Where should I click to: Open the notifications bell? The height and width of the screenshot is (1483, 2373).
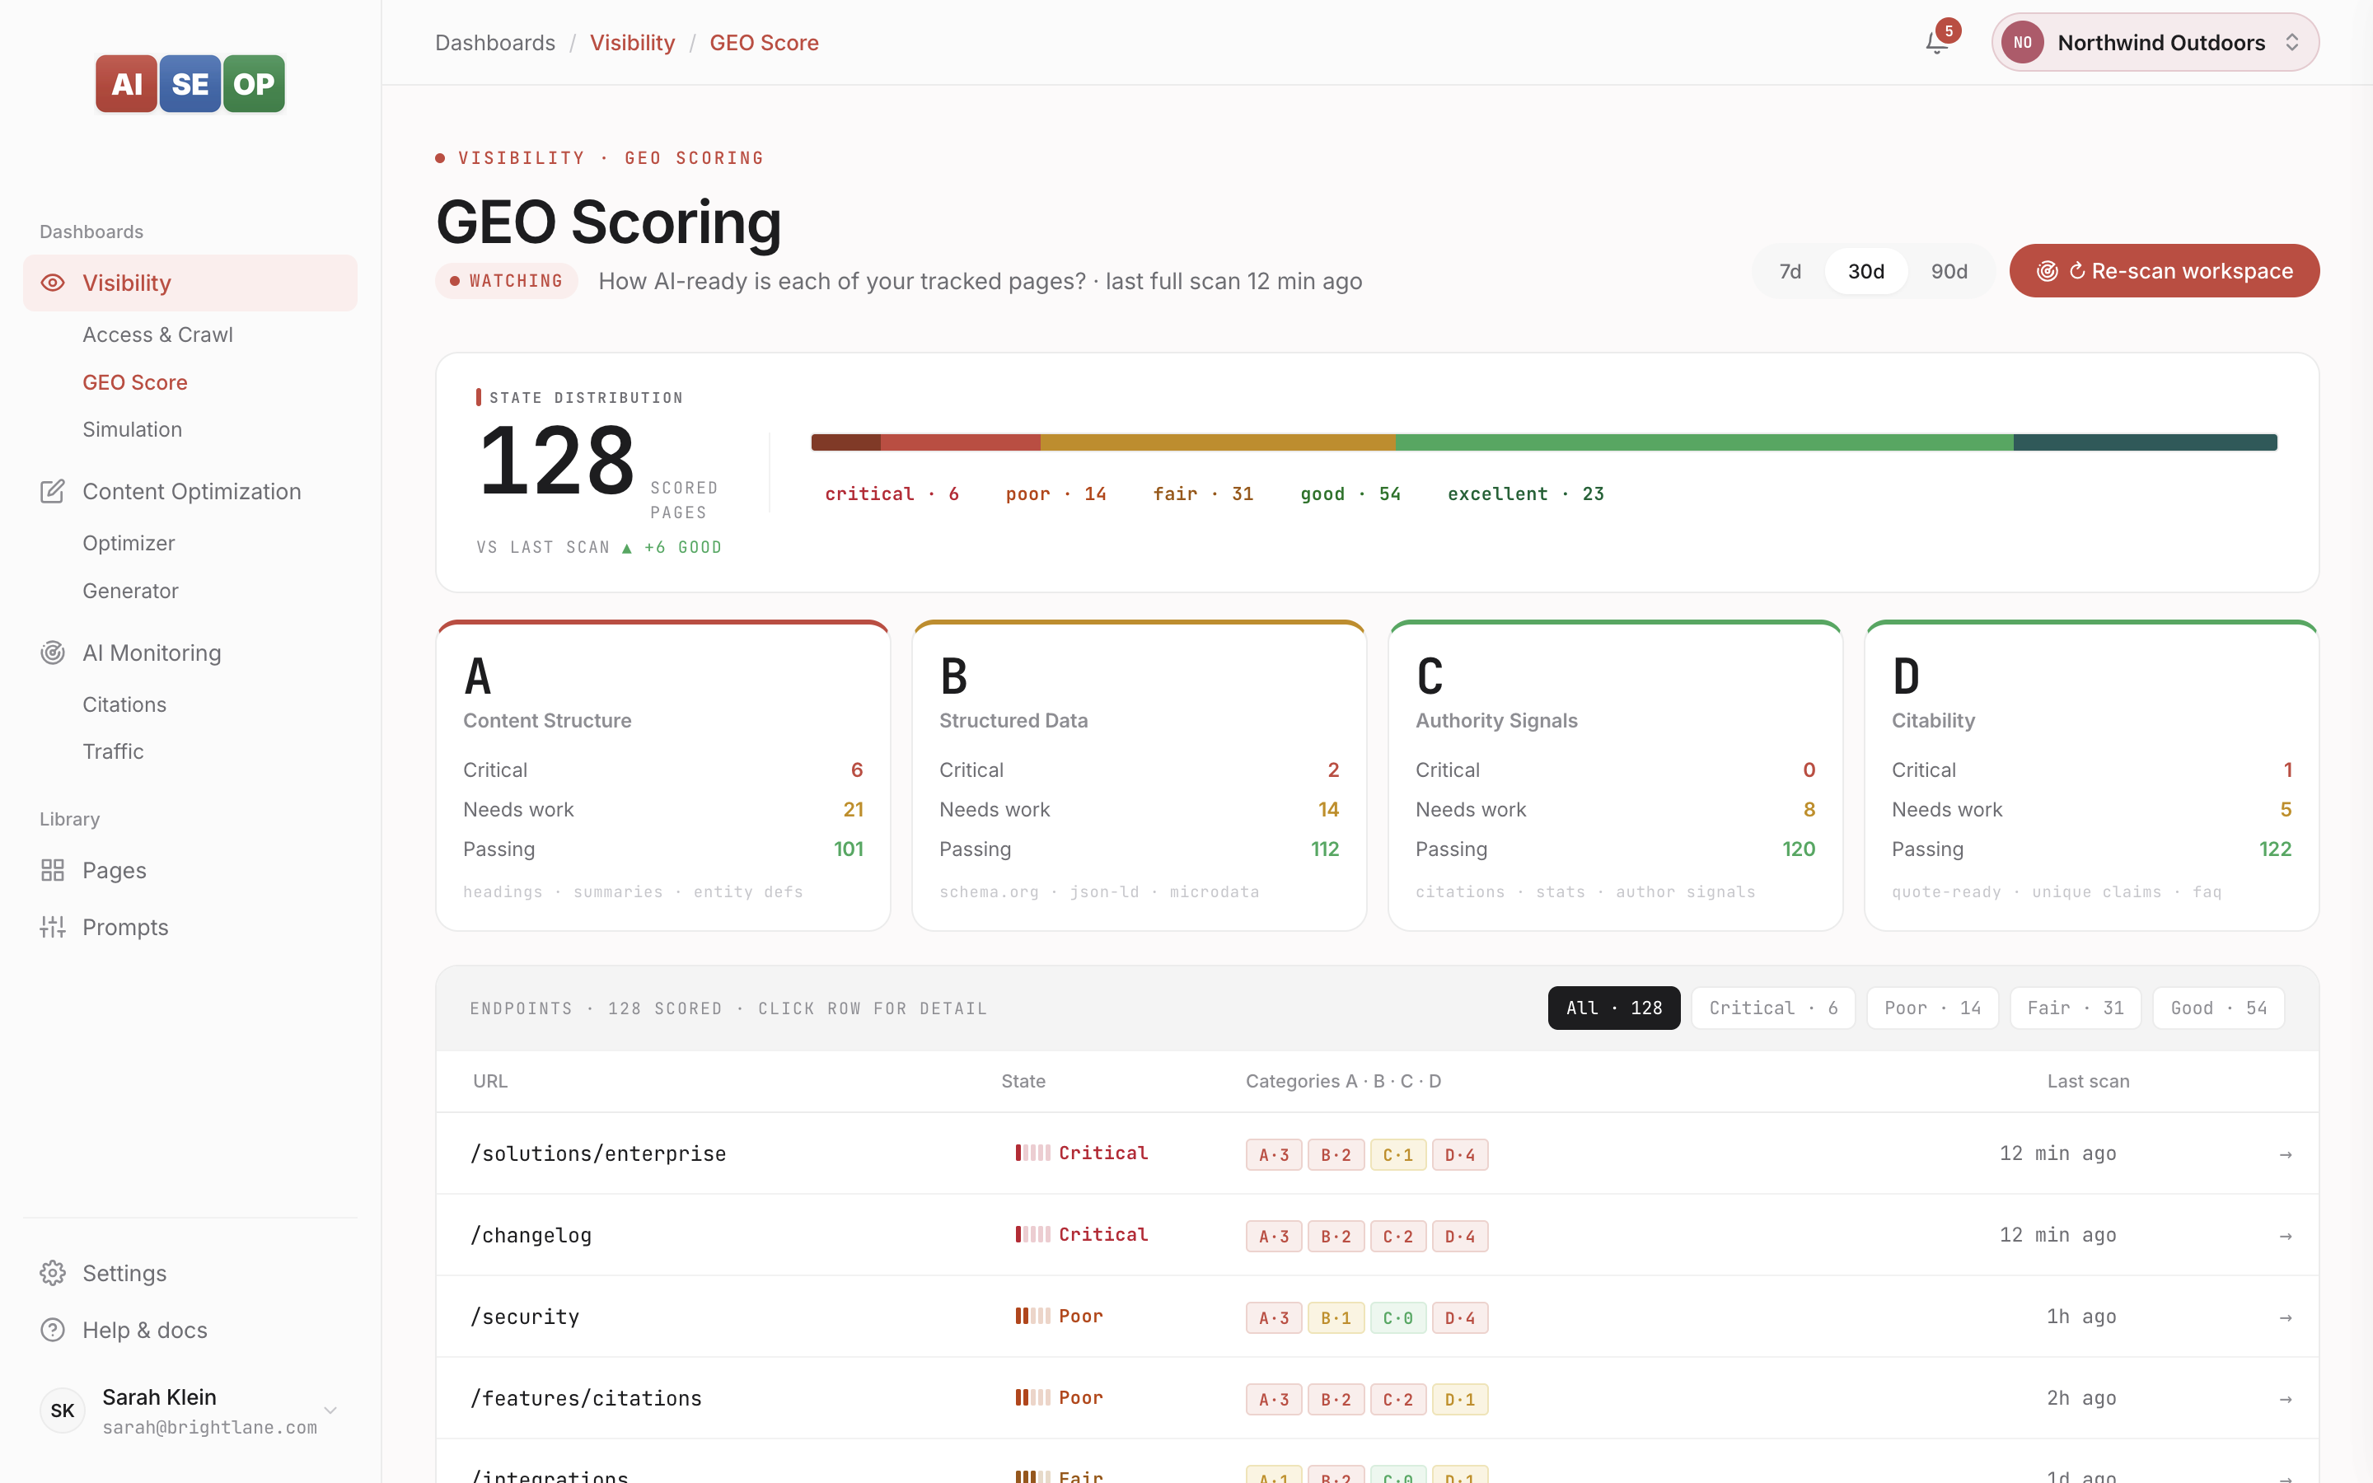(1936, 42)
